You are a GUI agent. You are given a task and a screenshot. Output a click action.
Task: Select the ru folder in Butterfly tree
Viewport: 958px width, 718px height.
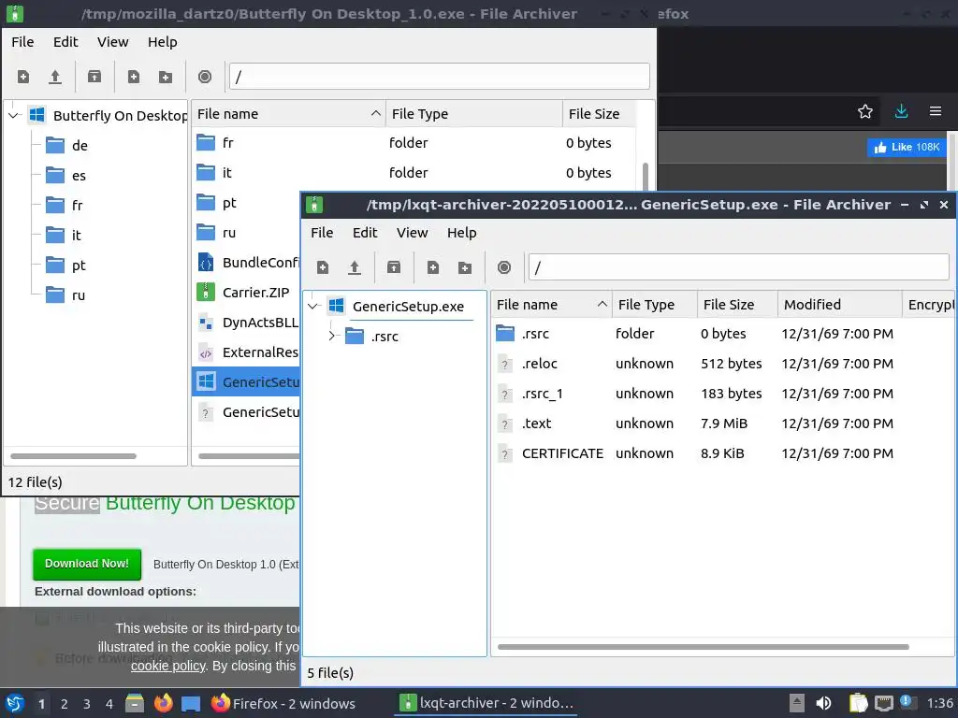point(79,294)
